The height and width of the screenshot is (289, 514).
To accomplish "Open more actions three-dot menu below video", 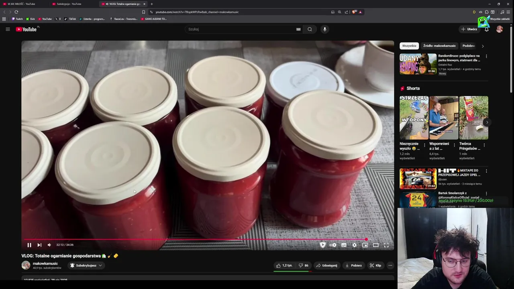I will 390,265.
